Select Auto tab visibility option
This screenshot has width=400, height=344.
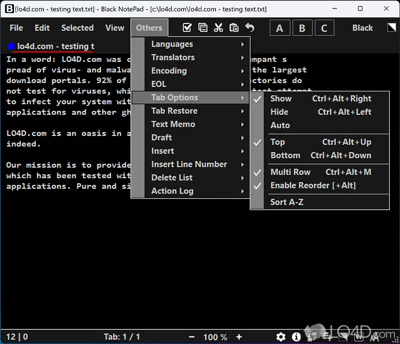320,125
